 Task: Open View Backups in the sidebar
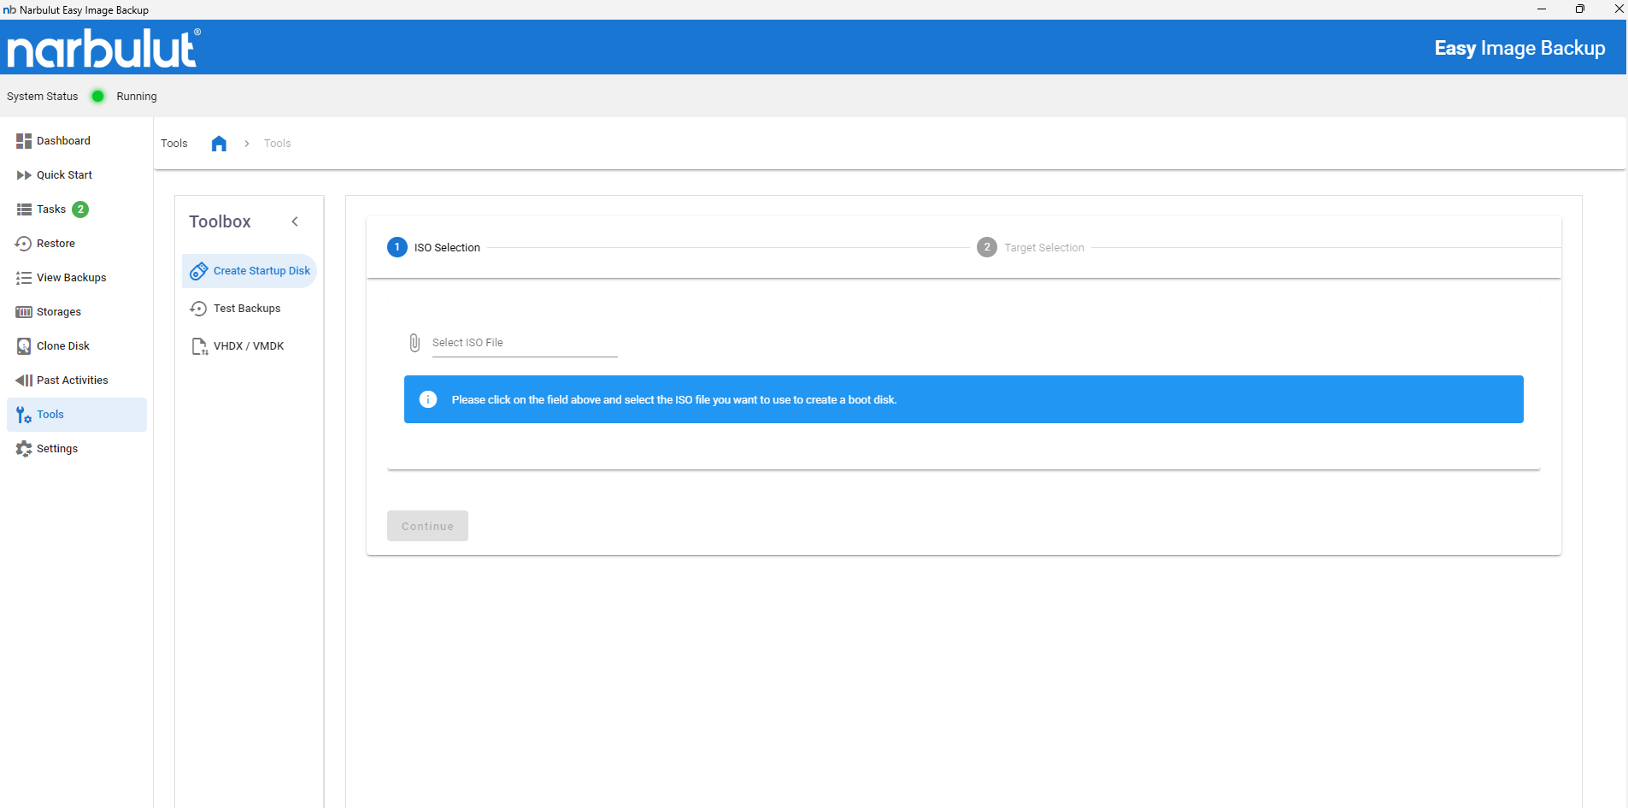click(x=71, y=278)
